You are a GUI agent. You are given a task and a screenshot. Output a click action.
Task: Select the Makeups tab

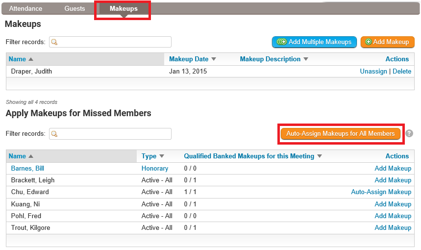pos(124,9)
